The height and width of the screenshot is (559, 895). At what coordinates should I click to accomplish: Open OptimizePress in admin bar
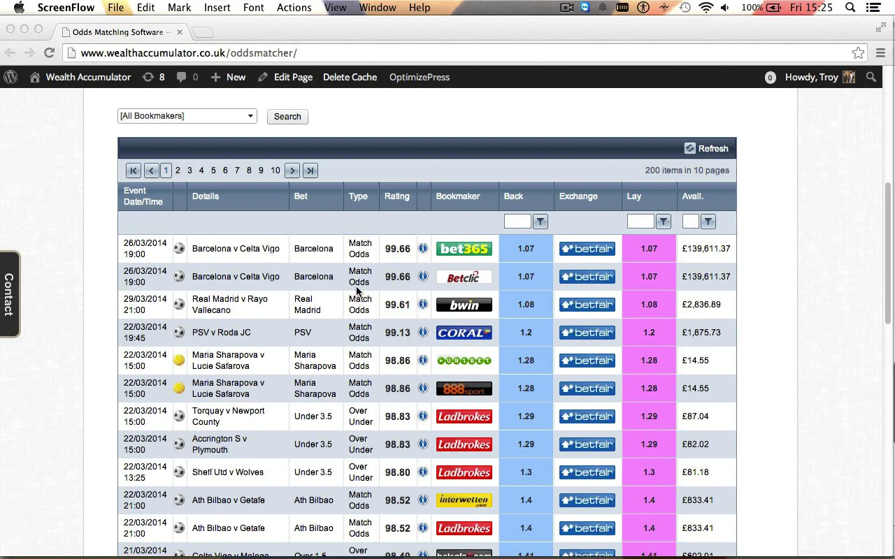coord(420,77)
